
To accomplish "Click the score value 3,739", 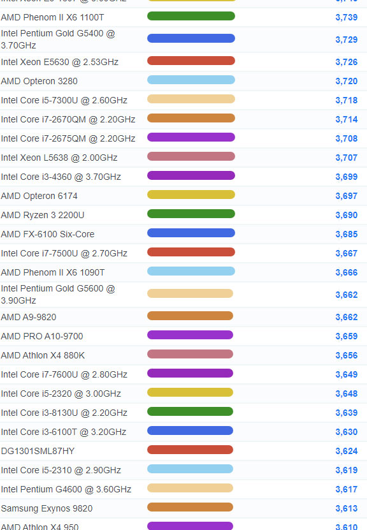I will pyautogui.click(x=347, y=17).
